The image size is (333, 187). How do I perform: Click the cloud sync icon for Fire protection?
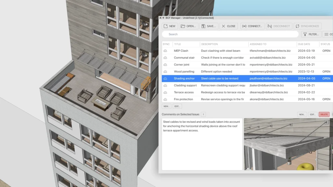165,99
